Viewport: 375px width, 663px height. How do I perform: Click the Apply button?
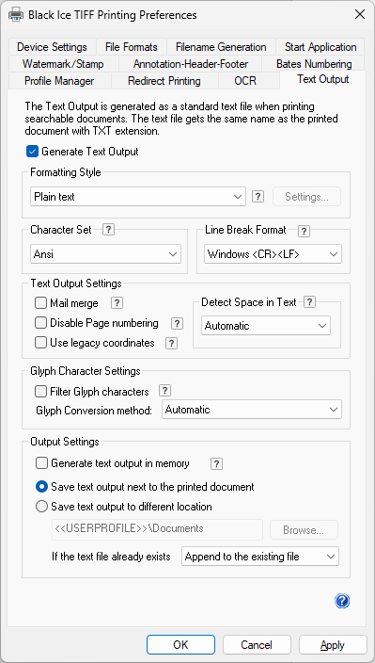(x=333, y=645)
